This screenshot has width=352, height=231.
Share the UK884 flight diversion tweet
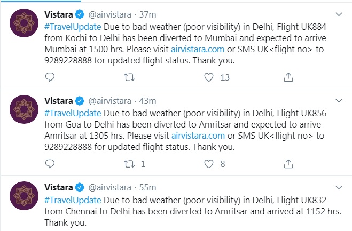pyautogui.click(x=288, y=77)
